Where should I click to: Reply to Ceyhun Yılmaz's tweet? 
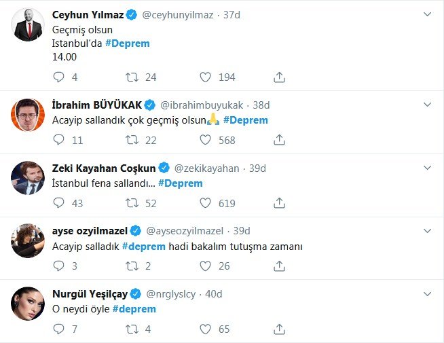(59, 77)
